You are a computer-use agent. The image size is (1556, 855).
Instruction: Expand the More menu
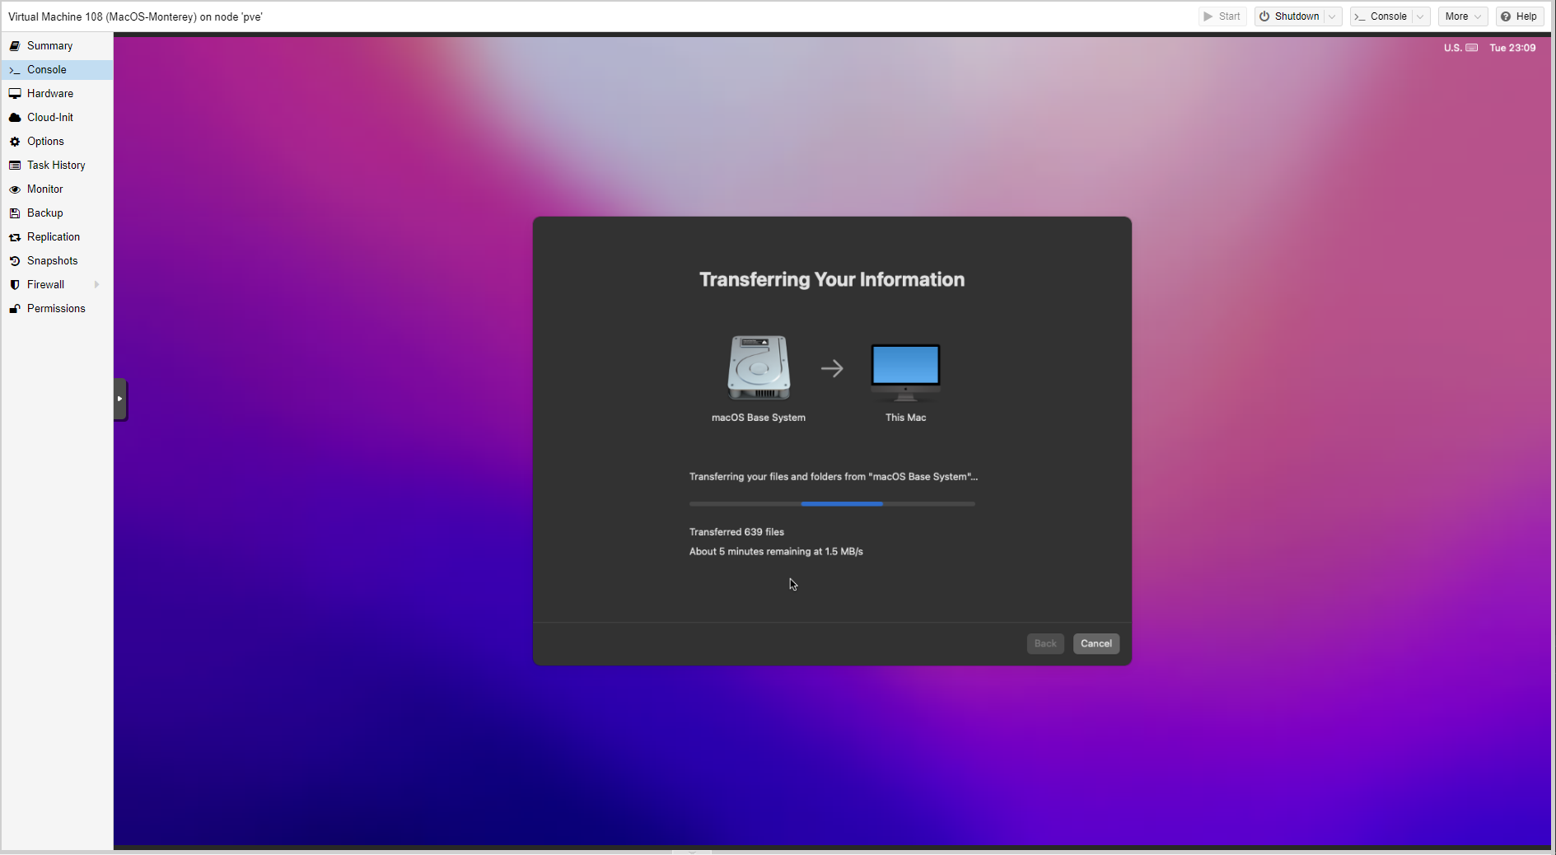tap(1463, 16)
